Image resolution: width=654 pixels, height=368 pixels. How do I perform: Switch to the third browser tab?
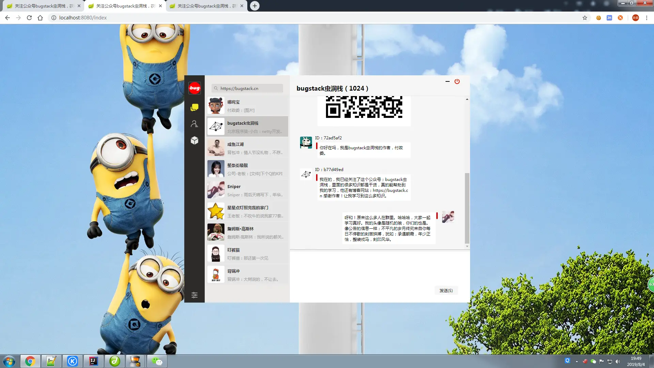206,6
